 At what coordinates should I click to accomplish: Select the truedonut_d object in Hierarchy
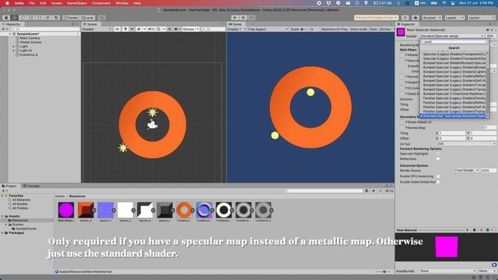[x=29, y=54]
